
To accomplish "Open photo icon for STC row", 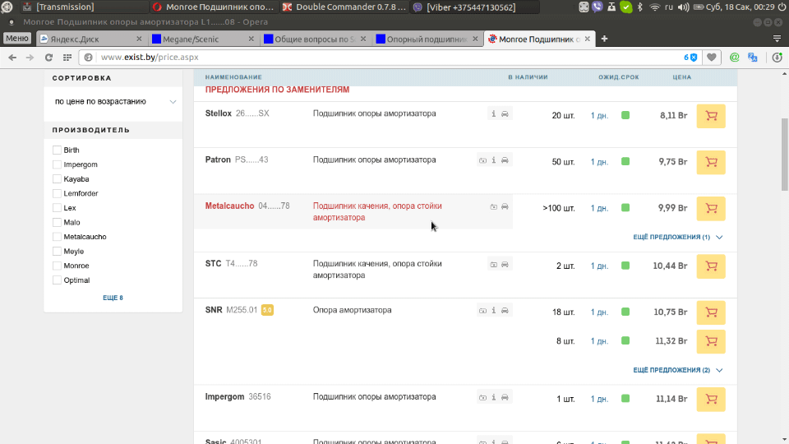I will coord(494,264).
